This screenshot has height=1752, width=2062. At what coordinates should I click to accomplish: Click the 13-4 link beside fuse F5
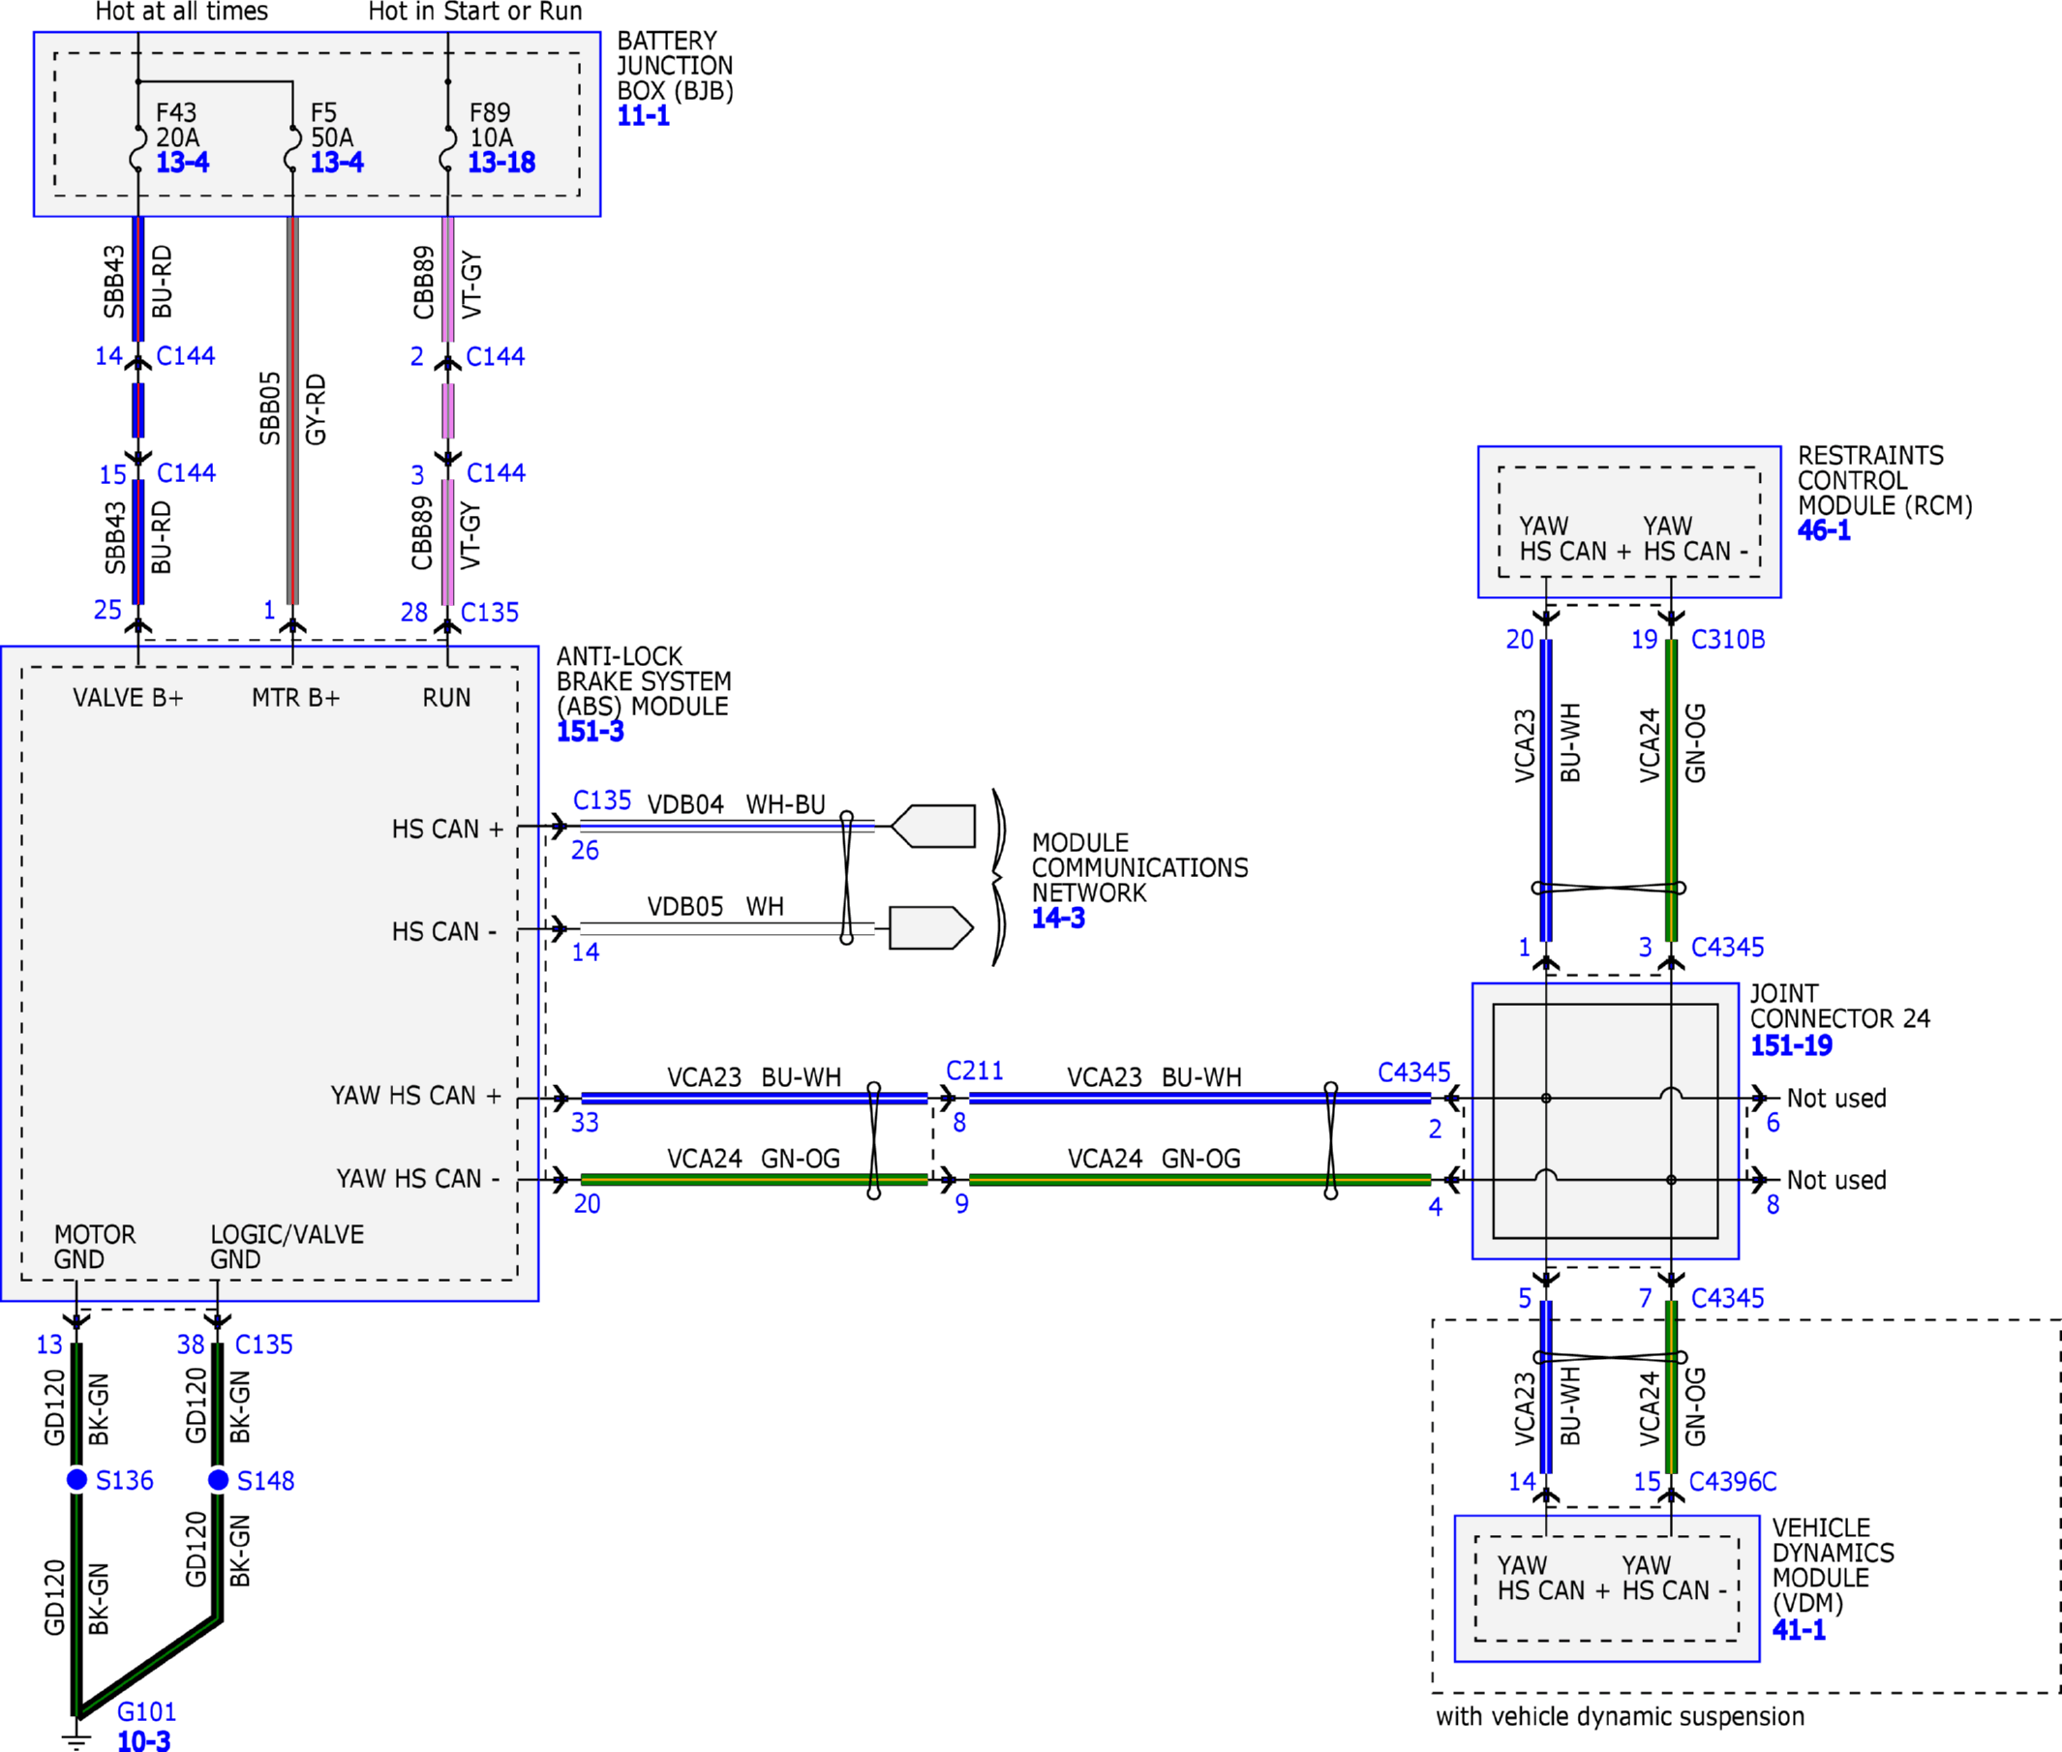coord(337,162)
